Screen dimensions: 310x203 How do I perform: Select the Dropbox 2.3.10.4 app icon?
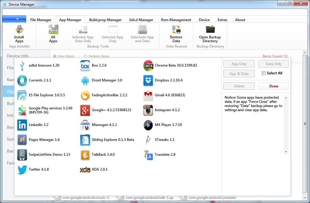148,80
